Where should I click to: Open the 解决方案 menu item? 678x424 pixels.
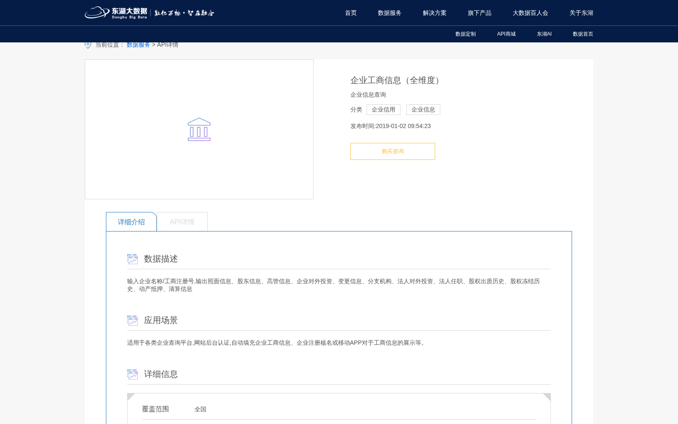[x=435, y=13]
